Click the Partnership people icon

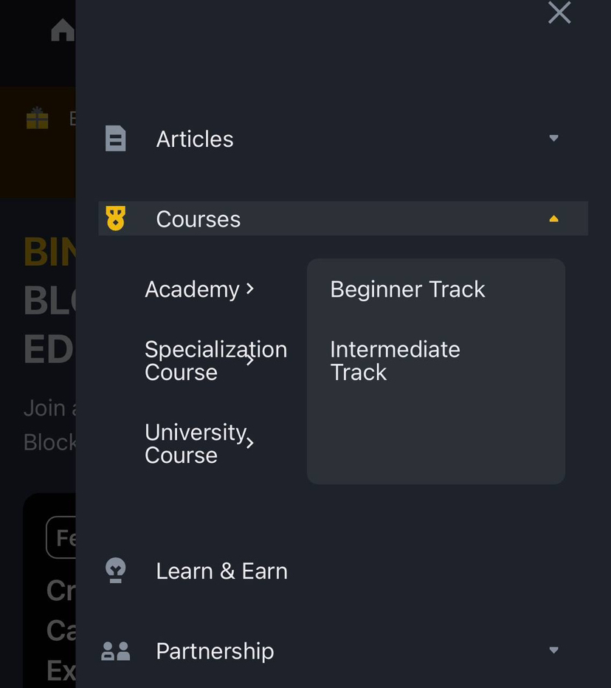116,651
